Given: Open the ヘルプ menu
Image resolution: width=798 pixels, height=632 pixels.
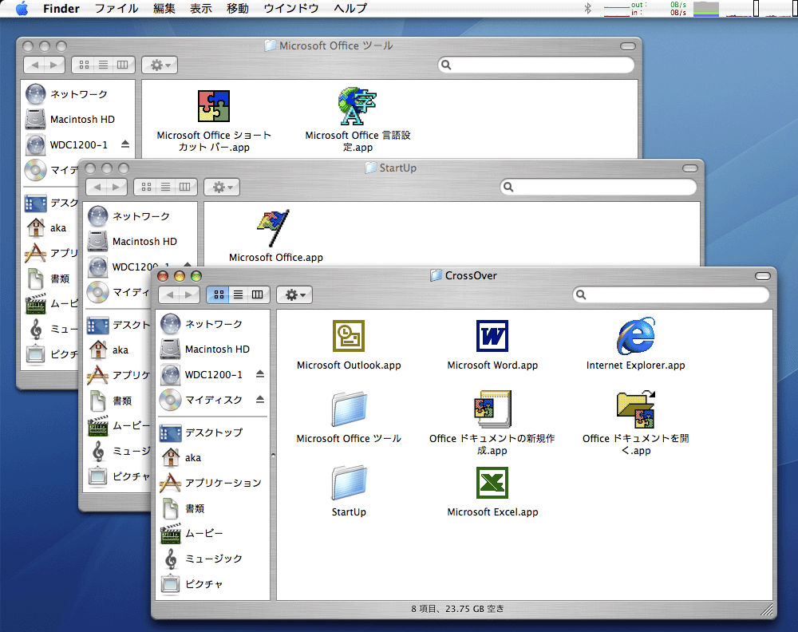Looking at the screenshot, I should [350, 8].
